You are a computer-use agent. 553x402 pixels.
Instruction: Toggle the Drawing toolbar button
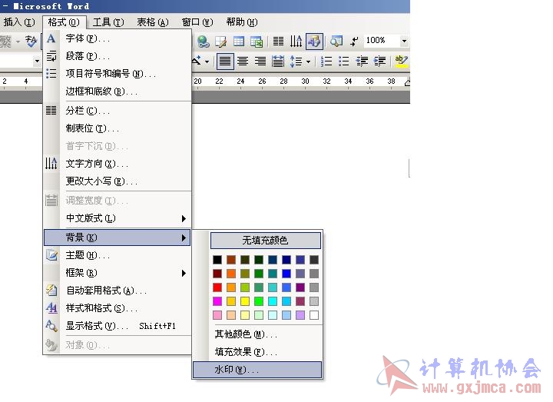(314, 42)
